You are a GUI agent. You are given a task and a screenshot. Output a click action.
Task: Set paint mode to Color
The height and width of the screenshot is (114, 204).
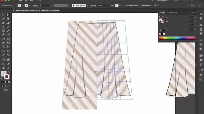(3, 82)
